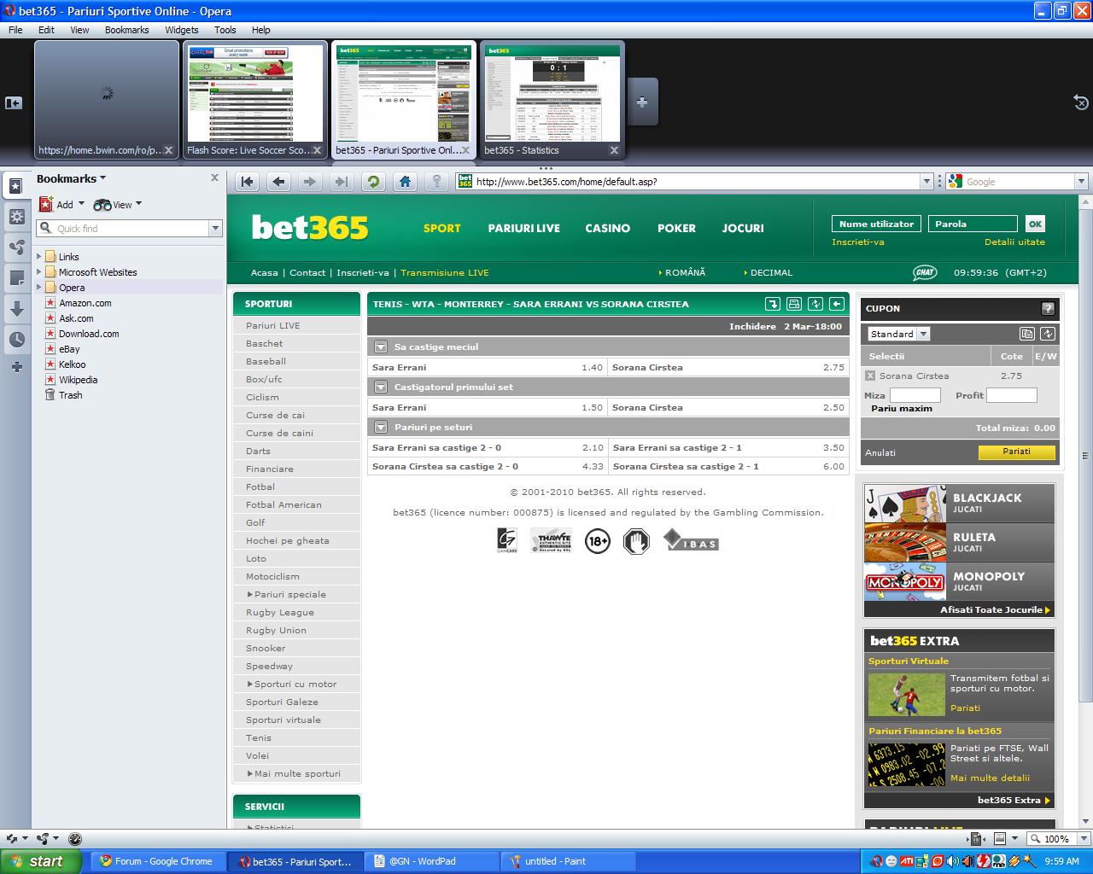Go forward to the next page
The height and width of the screenshot is (874, 1093).
(310, 182)
